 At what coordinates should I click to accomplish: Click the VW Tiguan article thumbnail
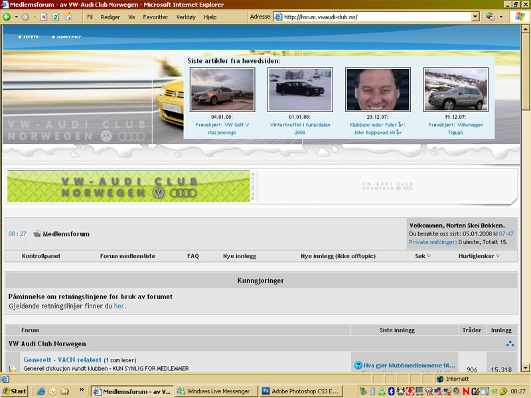click(x=455, y=90)
